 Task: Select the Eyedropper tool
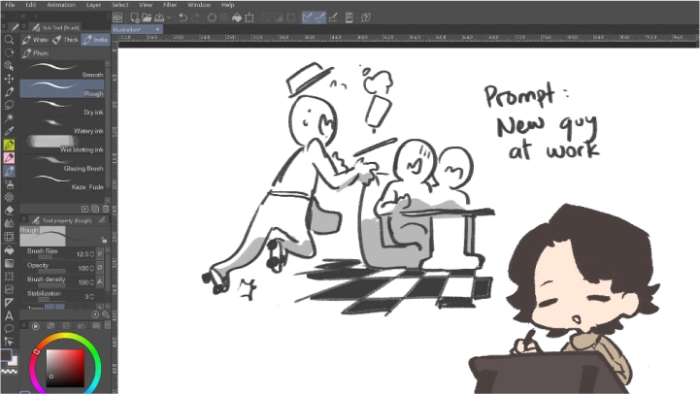pos(9,131)
